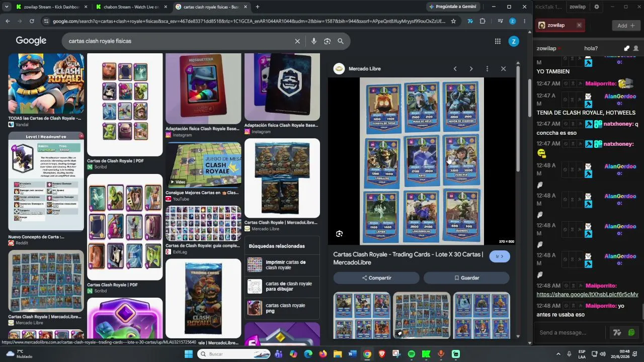Open Brave browser from the taskbar

pos(382,354)
